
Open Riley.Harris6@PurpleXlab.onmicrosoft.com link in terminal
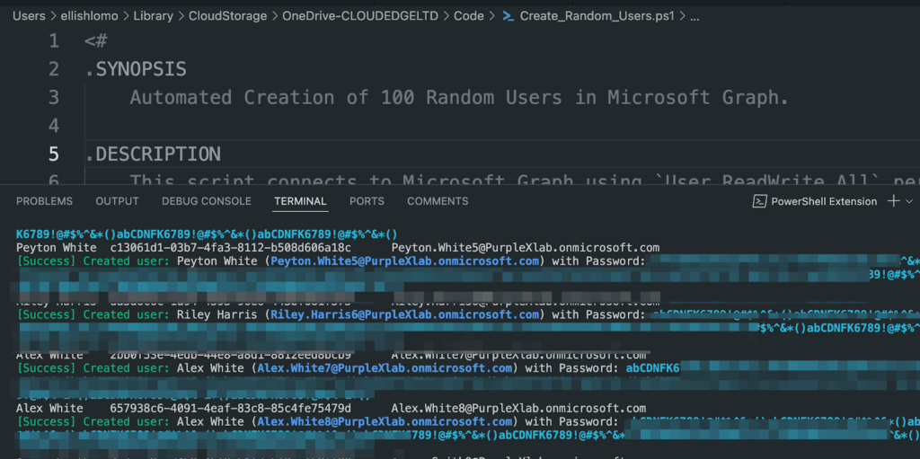pyautogui.click(x=404, y=314)
